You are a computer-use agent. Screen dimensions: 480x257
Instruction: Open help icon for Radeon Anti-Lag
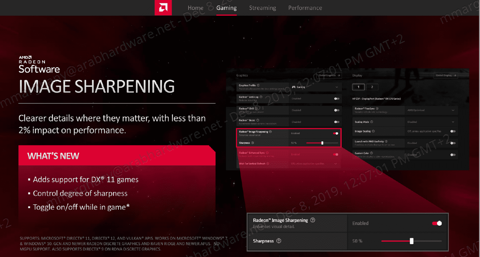[x=261, y=97]
